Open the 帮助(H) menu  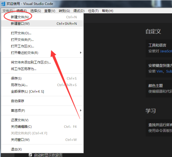coord(108,11)
